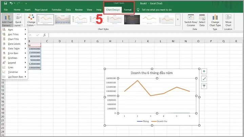Click the Chart Filters funnel button
This screenshot has height=137, width=244.
coord(204,86)
